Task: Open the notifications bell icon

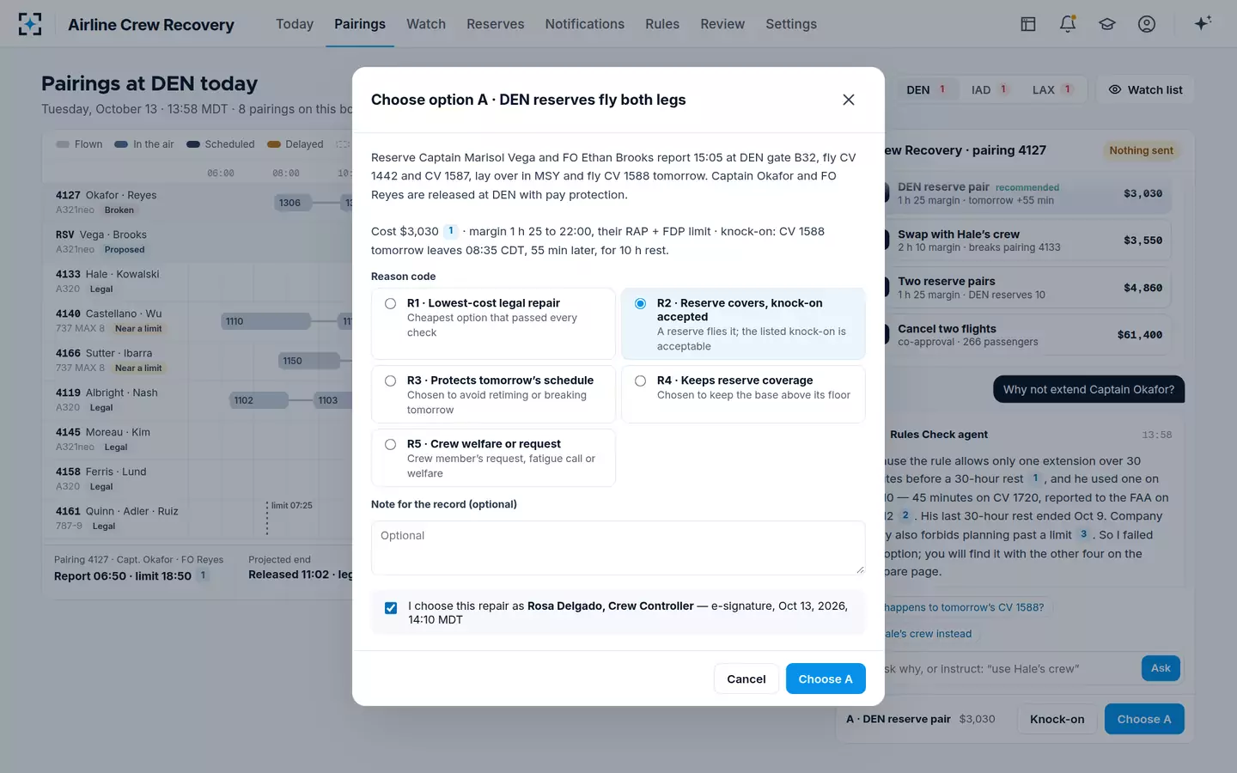Action: (x=1068, y=24)
